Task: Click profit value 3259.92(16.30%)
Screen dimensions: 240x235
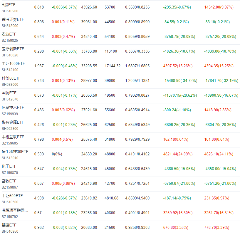Action: 178,213
